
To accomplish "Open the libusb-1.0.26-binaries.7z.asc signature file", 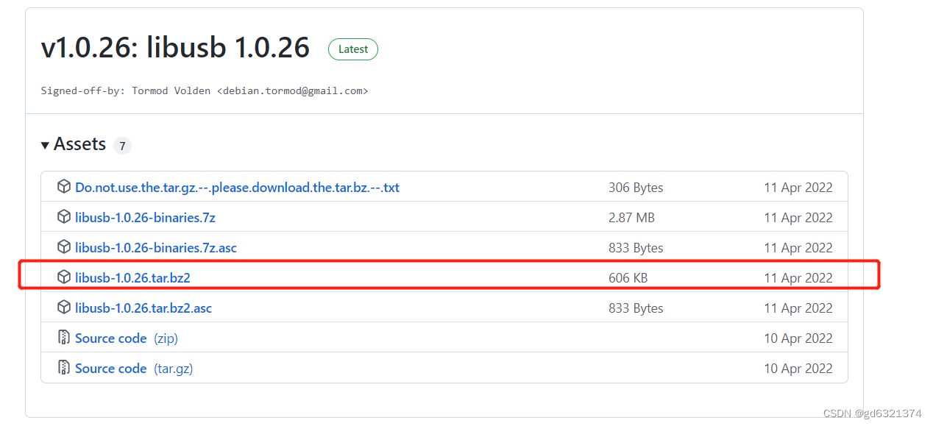I will coord(155,247).
